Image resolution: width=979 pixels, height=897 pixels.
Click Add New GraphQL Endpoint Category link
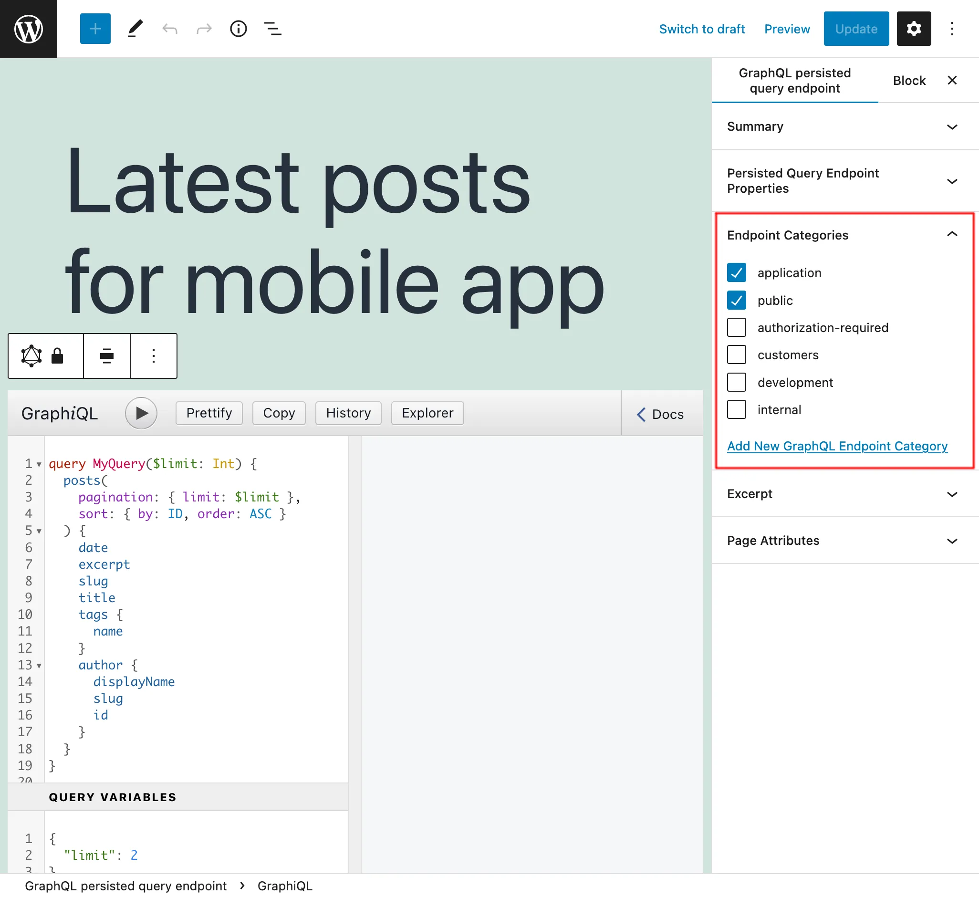pyautogui.click(x=837, y=446)
